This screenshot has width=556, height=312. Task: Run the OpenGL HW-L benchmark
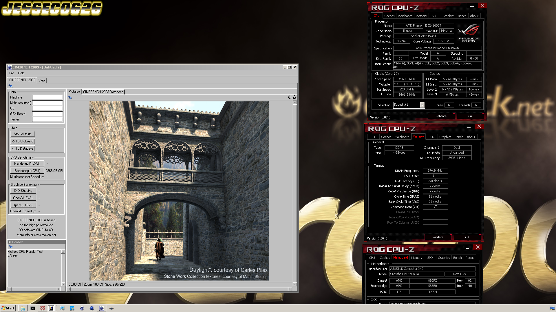pos(23,205)
